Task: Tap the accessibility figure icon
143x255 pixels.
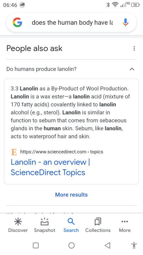Action: [135, 245]
